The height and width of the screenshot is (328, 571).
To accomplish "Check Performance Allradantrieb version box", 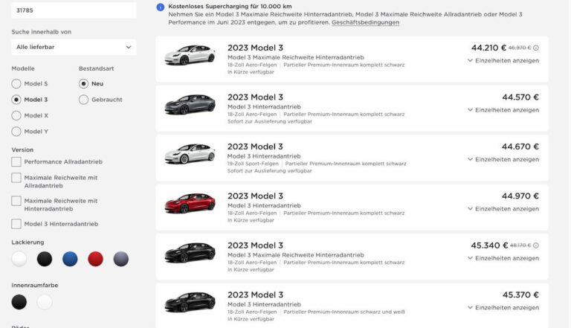I will (16, 162).
